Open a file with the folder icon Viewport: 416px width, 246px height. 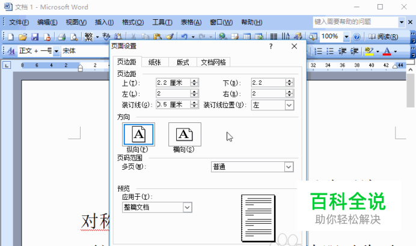coord(23,37)
